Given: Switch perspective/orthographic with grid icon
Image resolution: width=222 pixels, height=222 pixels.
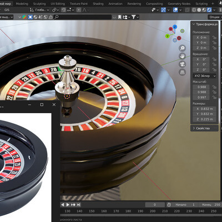Looking at the screenshot, I should [183, 72].
